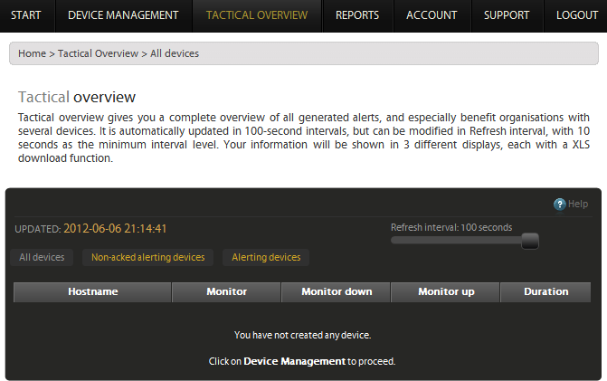Navigate to the ACCOUNT page
The height and width of the screenshot is (381, 607).
pyautogui.click(x=432, y=15)
